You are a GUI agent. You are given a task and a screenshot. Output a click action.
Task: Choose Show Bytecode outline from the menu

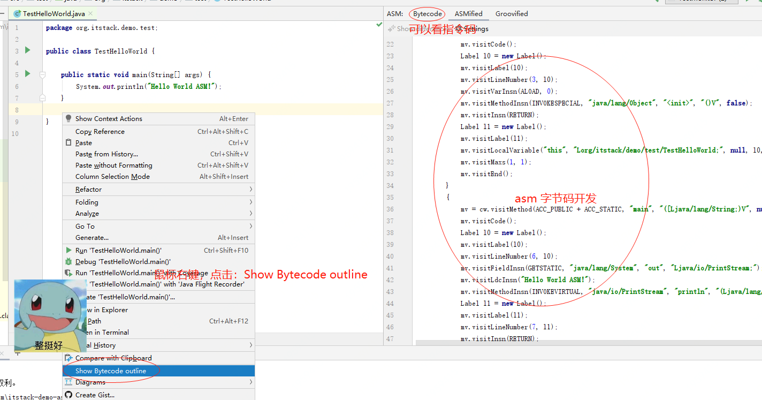click(110, 370)
